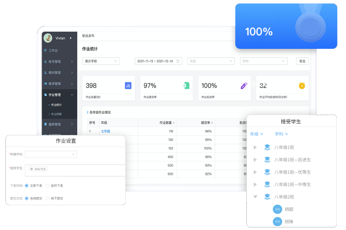The image size is (346, 230).
Task: Select the 定时下发 radio option
Action: pyautogui.click(x=47, y=187)
